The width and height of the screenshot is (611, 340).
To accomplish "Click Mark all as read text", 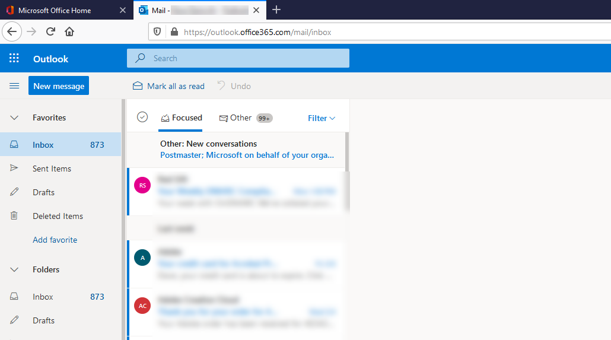I will [x=176, y=86].
